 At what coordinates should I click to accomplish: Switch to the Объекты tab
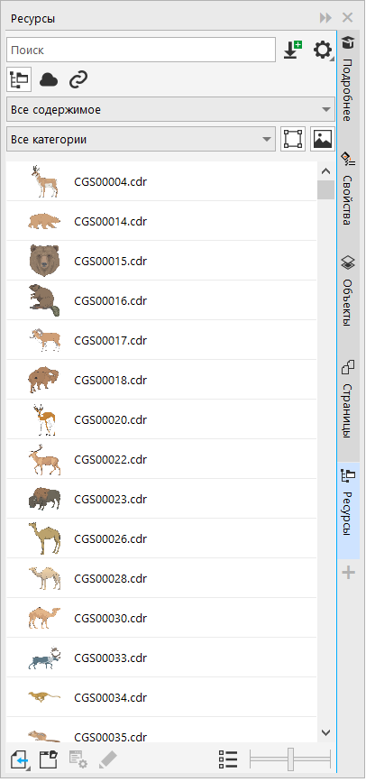point(348,290)
